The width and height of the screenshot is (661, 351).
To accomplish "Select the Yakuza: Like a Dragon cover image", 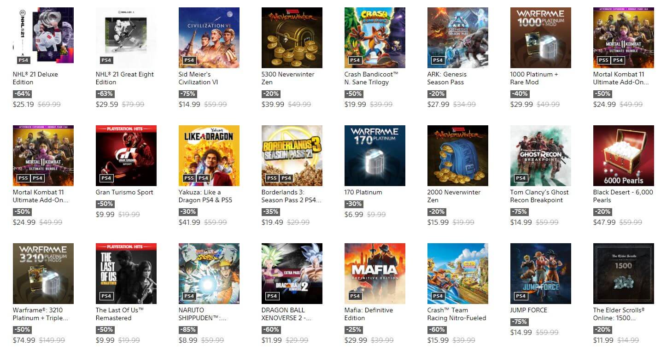I will point(209,156).
